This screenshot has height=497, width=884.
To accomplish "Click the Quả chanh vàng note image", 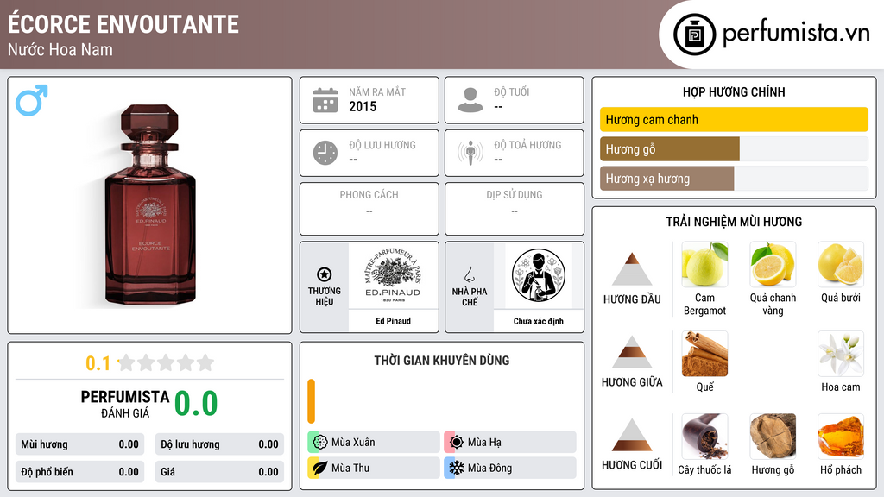I will tap(773, 264).
